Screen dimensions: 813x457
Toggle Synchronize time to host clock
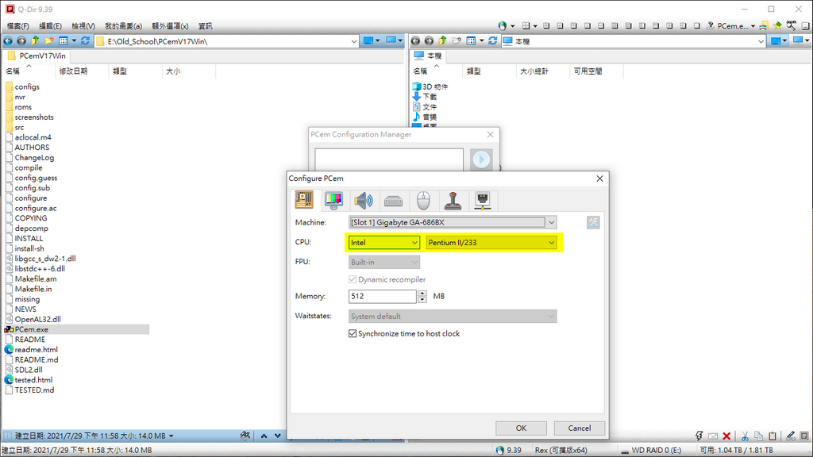pyautogui.click(x=353, y=334)
